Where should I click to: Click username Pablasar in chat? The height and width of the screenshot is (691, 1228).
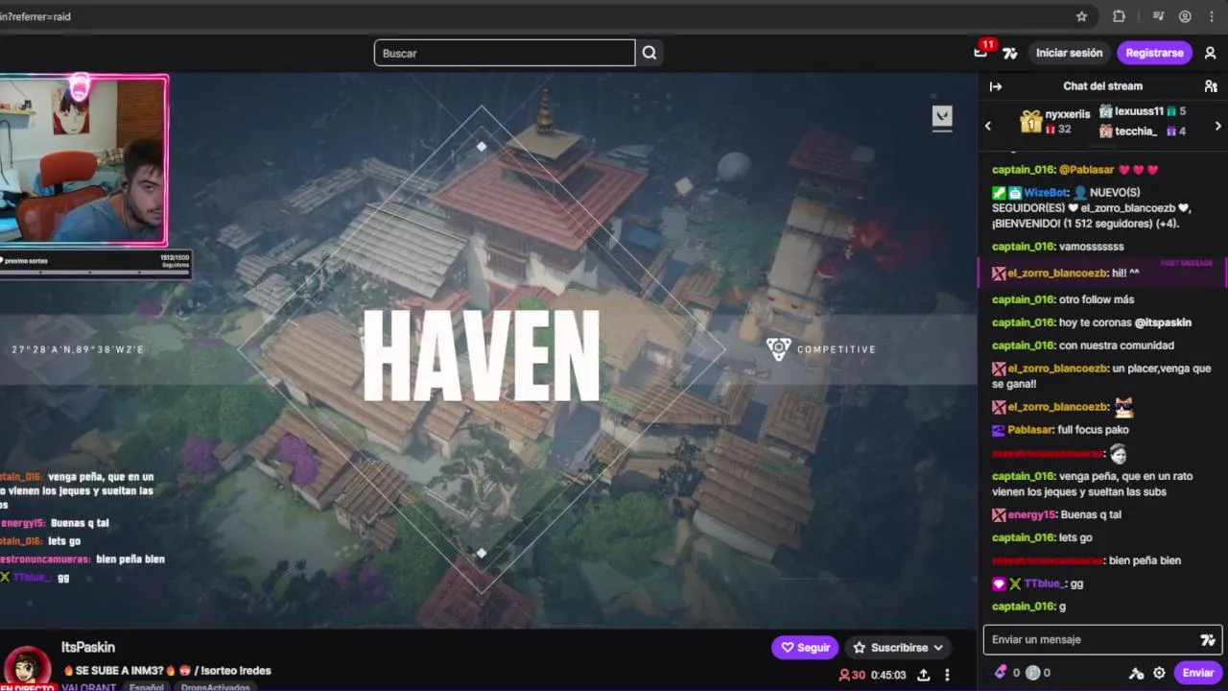click(x=1030, y=430)
